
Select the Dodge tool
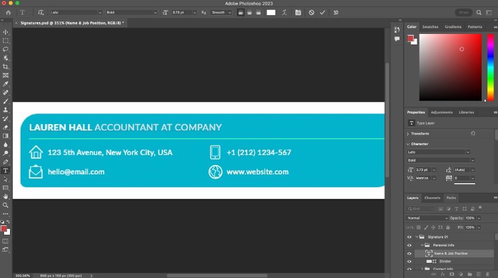pos(5,153)
